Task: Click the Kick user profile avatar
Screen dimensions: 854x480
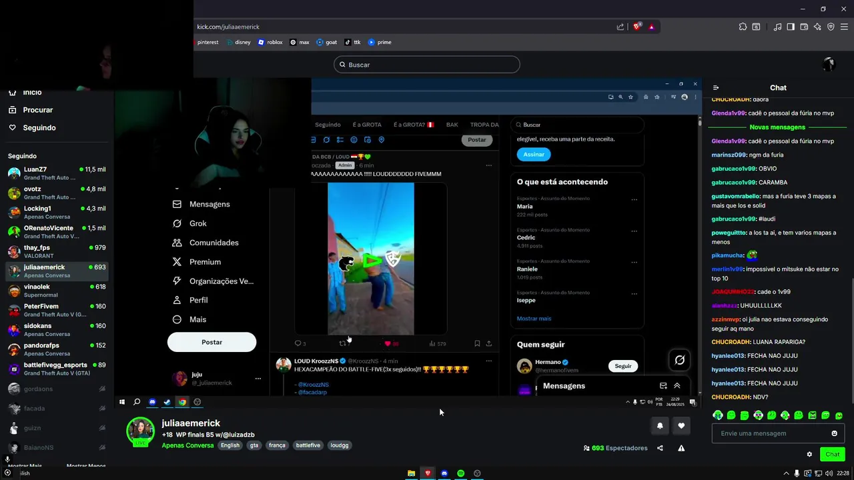Action: (x=829, y=64)
